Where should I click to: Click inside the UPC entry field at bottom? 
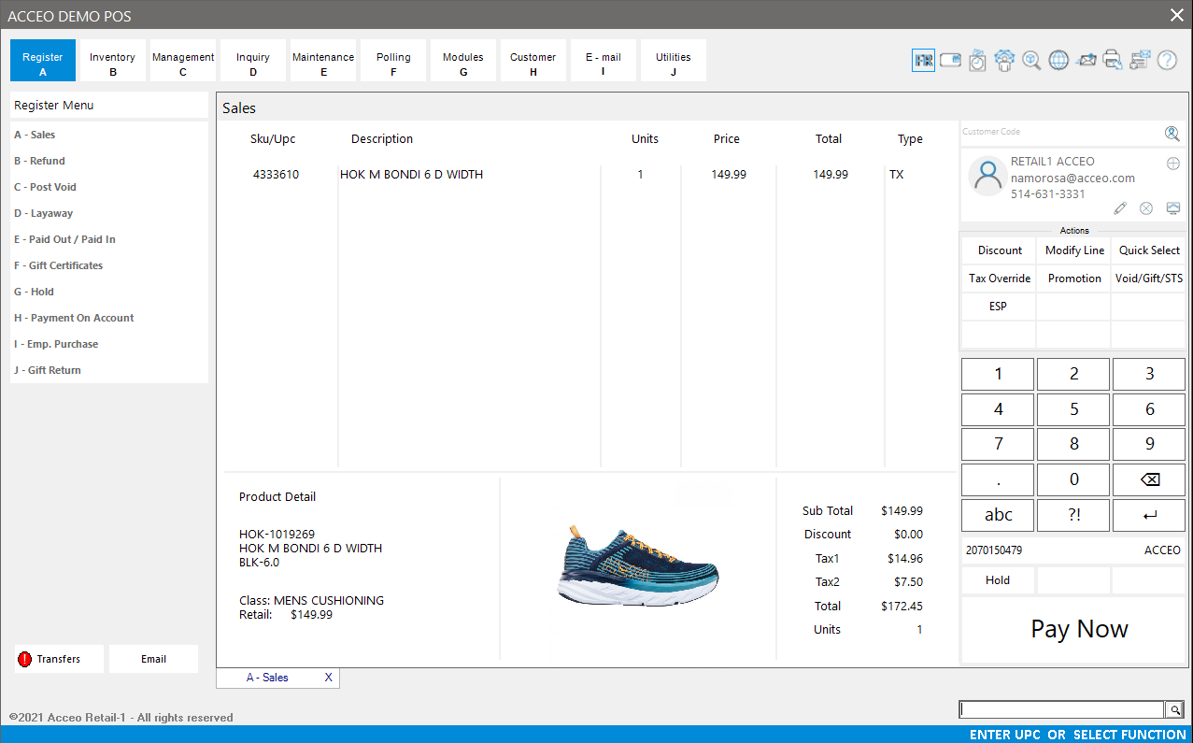1060,709
